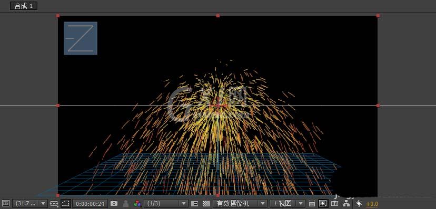Select the layer anchor point at center

218,106
